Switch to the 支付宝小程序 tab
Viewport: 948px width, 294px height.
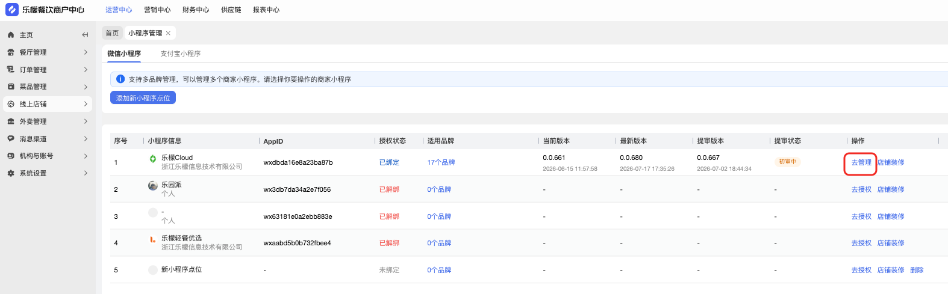(180, 54)
